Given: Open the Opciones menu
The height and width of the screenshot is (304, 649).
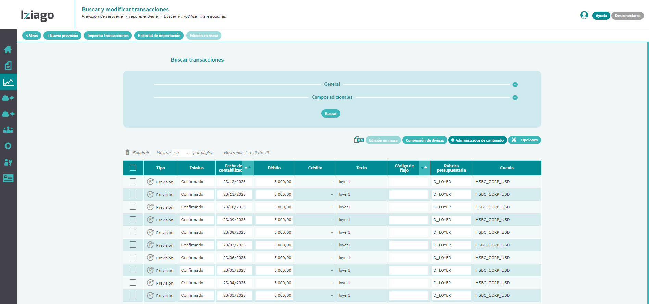Looking at the screenshot, I should click(x=524, y=140).
